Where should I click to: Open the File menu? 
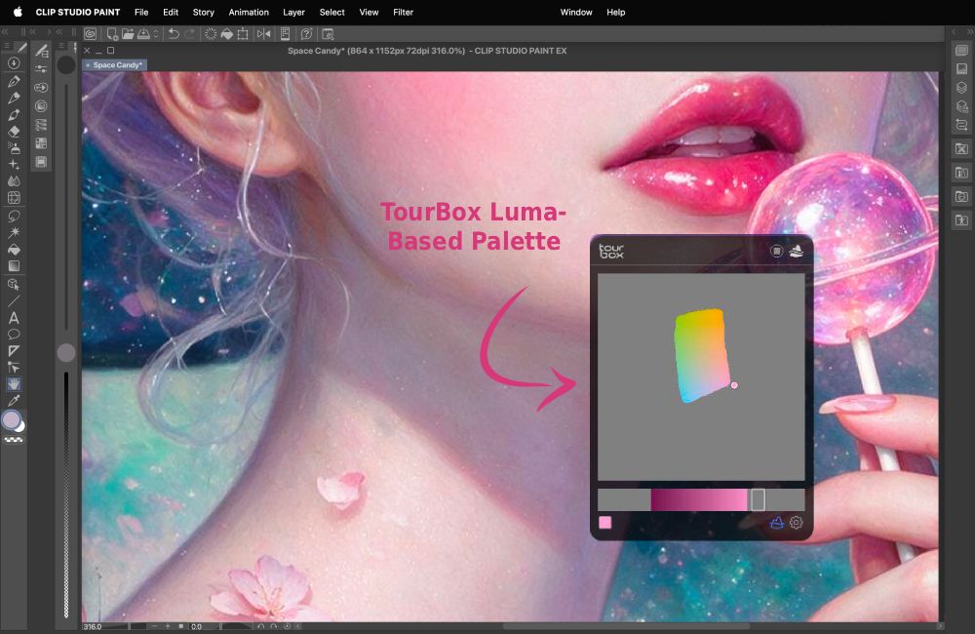pos(141,12)
